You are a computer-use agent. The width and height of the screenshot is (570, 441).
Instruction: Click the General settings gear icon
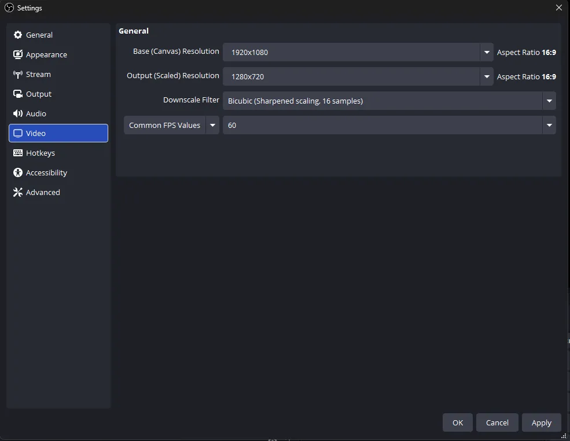[x=18, y=35]
